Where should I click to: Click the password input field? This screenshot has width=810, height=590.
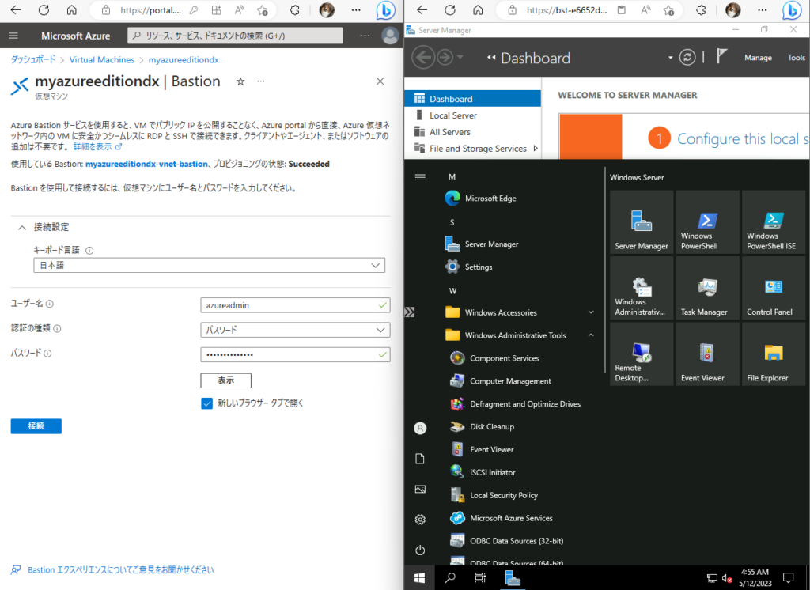point(295,355)
